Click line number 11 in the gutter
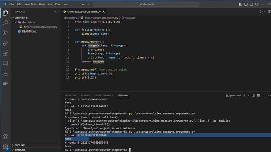271x152 pixels. (x=68, y=62)
